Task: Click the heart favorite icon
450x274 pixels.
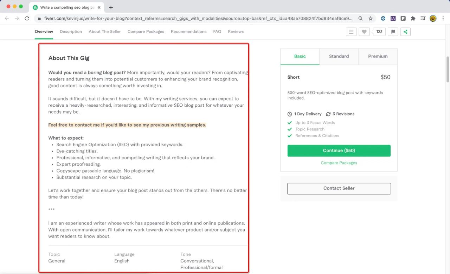Action: pyautogui.click(x=364, y=32)
